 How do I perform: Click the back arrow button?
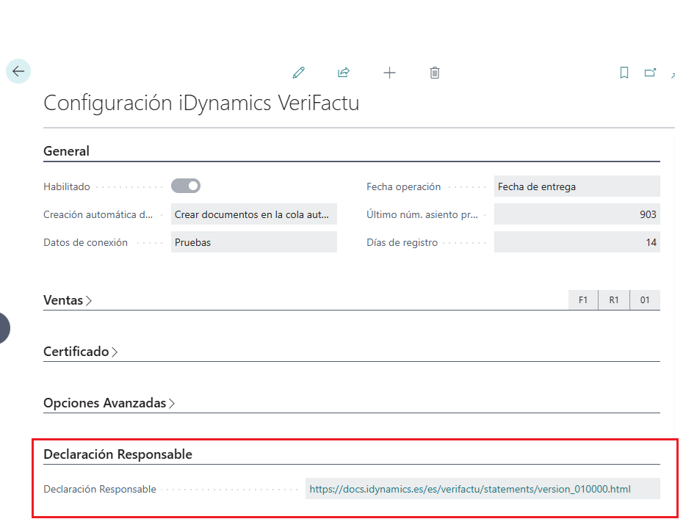coord(18,71)
